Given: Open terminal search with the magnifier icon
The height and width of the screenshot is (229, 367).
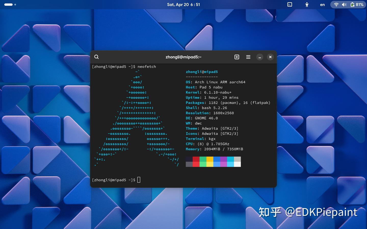Looking at the screenshot, I should [96, 57].
